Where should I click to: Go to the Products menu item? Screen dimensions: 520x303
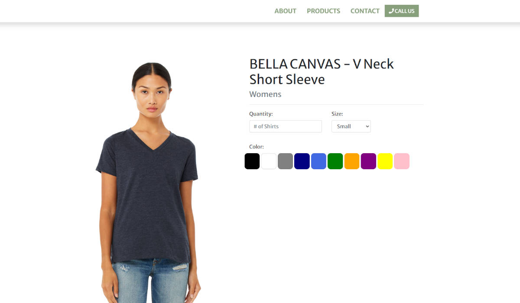tap(323, 11)
